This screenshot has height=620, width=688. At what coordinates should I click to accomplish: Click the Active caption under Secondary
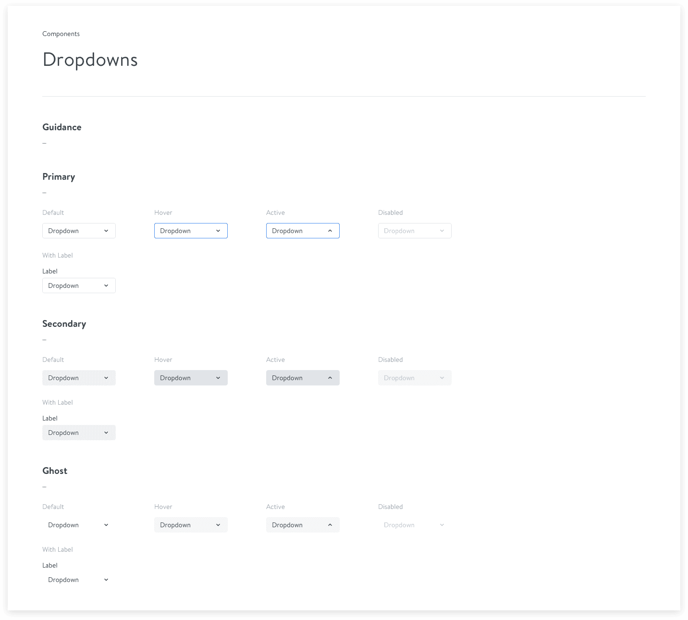coord(275,360)
